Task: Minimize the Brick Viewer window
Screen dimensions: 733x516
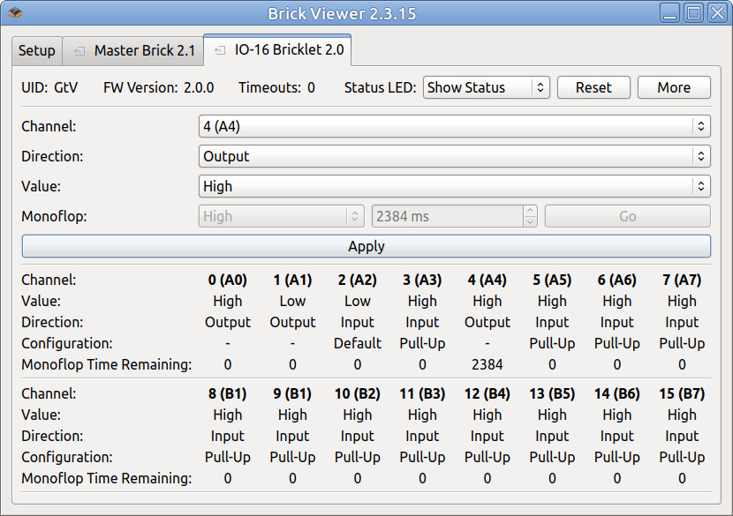Action: (x=671, y=13)
